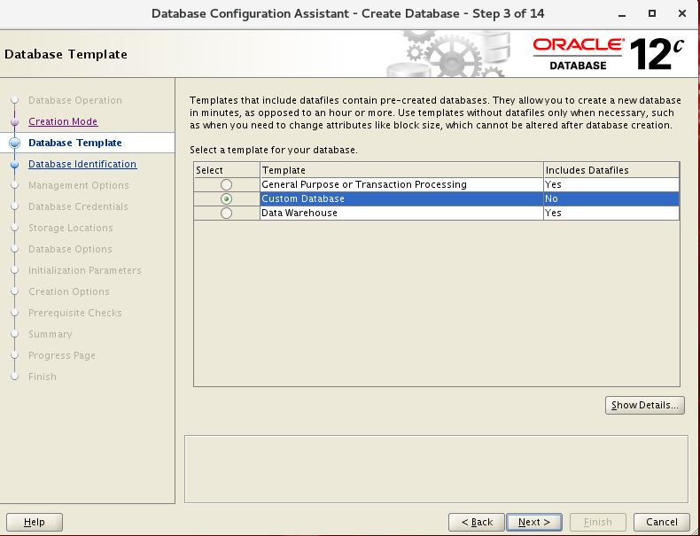Viewport: 700px width, 536px height.
Task: Click the Database Template step bullet icon
Action: click(x=15, y=143)
